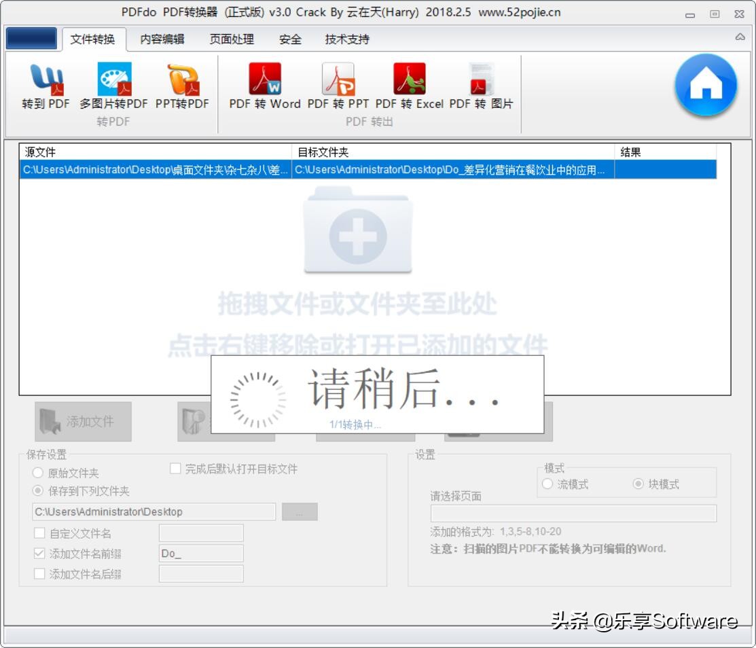This screenshot has height=648, width=756.
Task: Click the dark blue application menu button
Action: point(31,39)
